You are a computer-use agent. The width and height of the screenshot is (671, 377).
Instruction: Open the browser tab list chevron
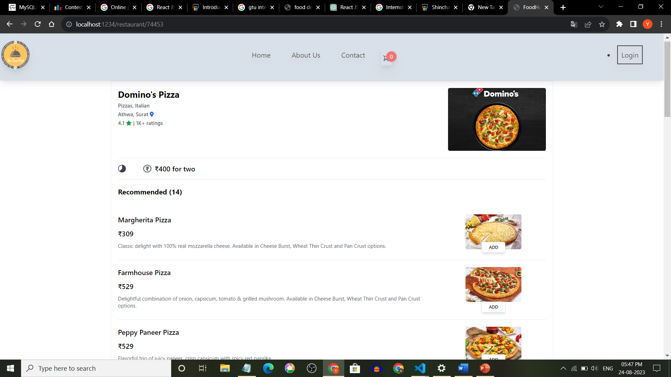pos(600,7)
